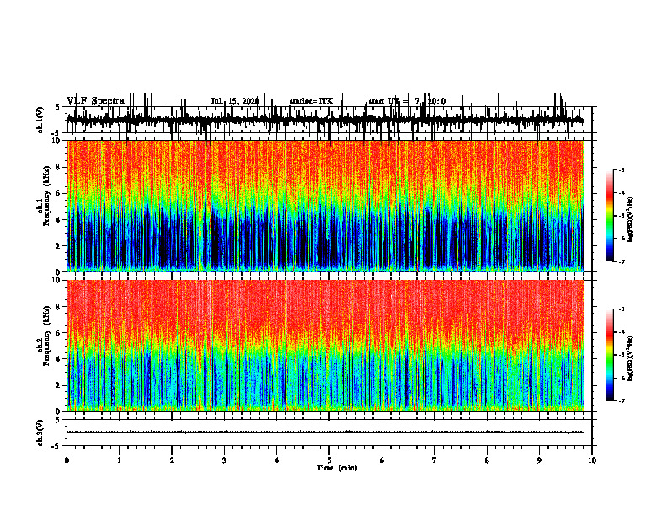Click the "-7" label on ch.1 color bar
The image size is (667, 516).
point(621,261)
